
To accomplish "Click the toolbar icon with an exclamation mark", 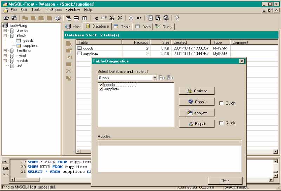I will tap(104, 18).
